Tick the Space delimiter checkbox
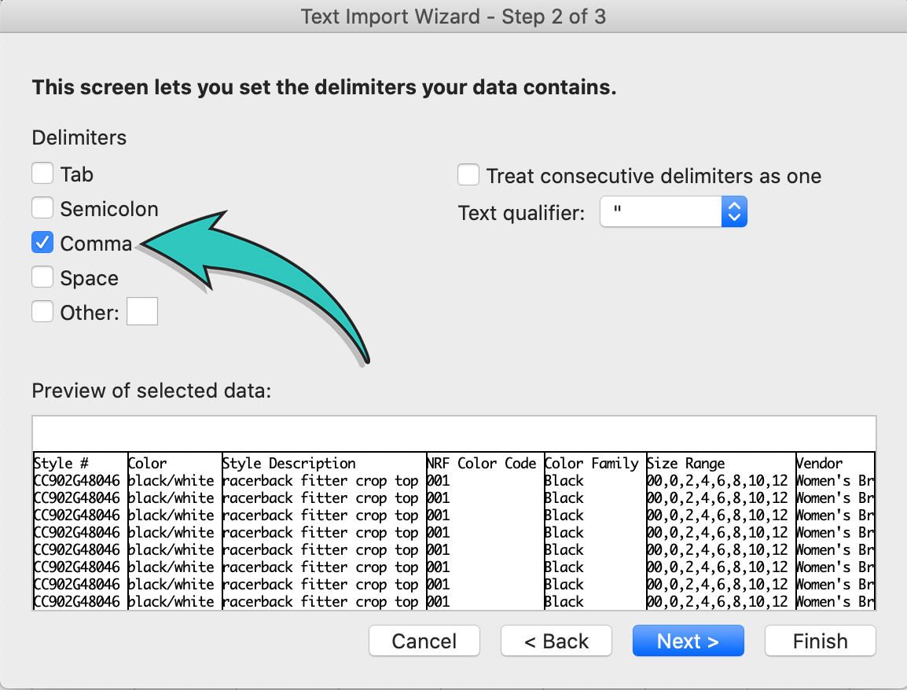Image resolution: width=907 pixels, height=690 pixels. click(42, 277)
